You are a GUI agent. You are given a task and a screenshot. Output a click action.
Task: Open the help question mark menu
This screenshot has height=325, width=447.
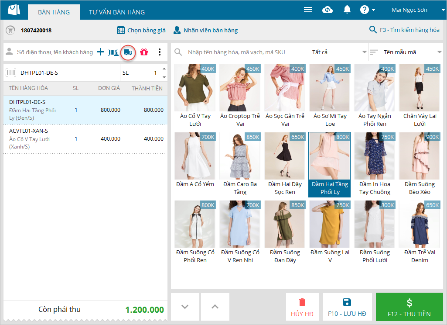point(367,10)
